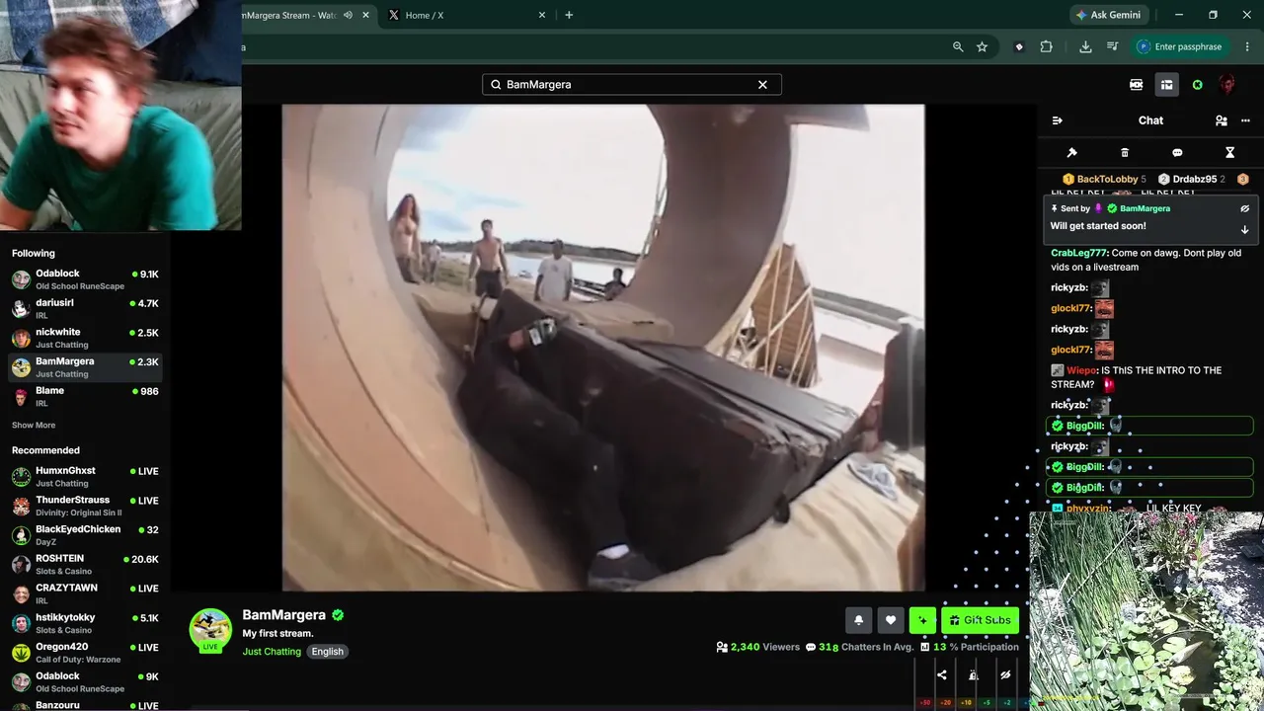The height and width of the screenshot is (711, 1264).
Task: Bookmark this page with the star icon
Action: (x=982, y=46)
